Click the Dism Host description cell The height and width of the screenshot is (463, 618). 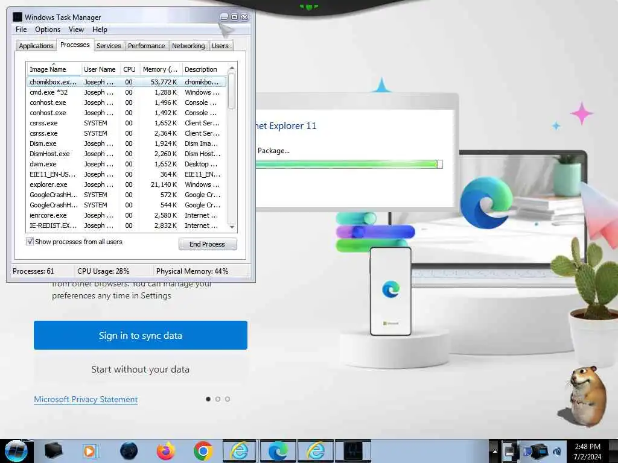(203, 154)
